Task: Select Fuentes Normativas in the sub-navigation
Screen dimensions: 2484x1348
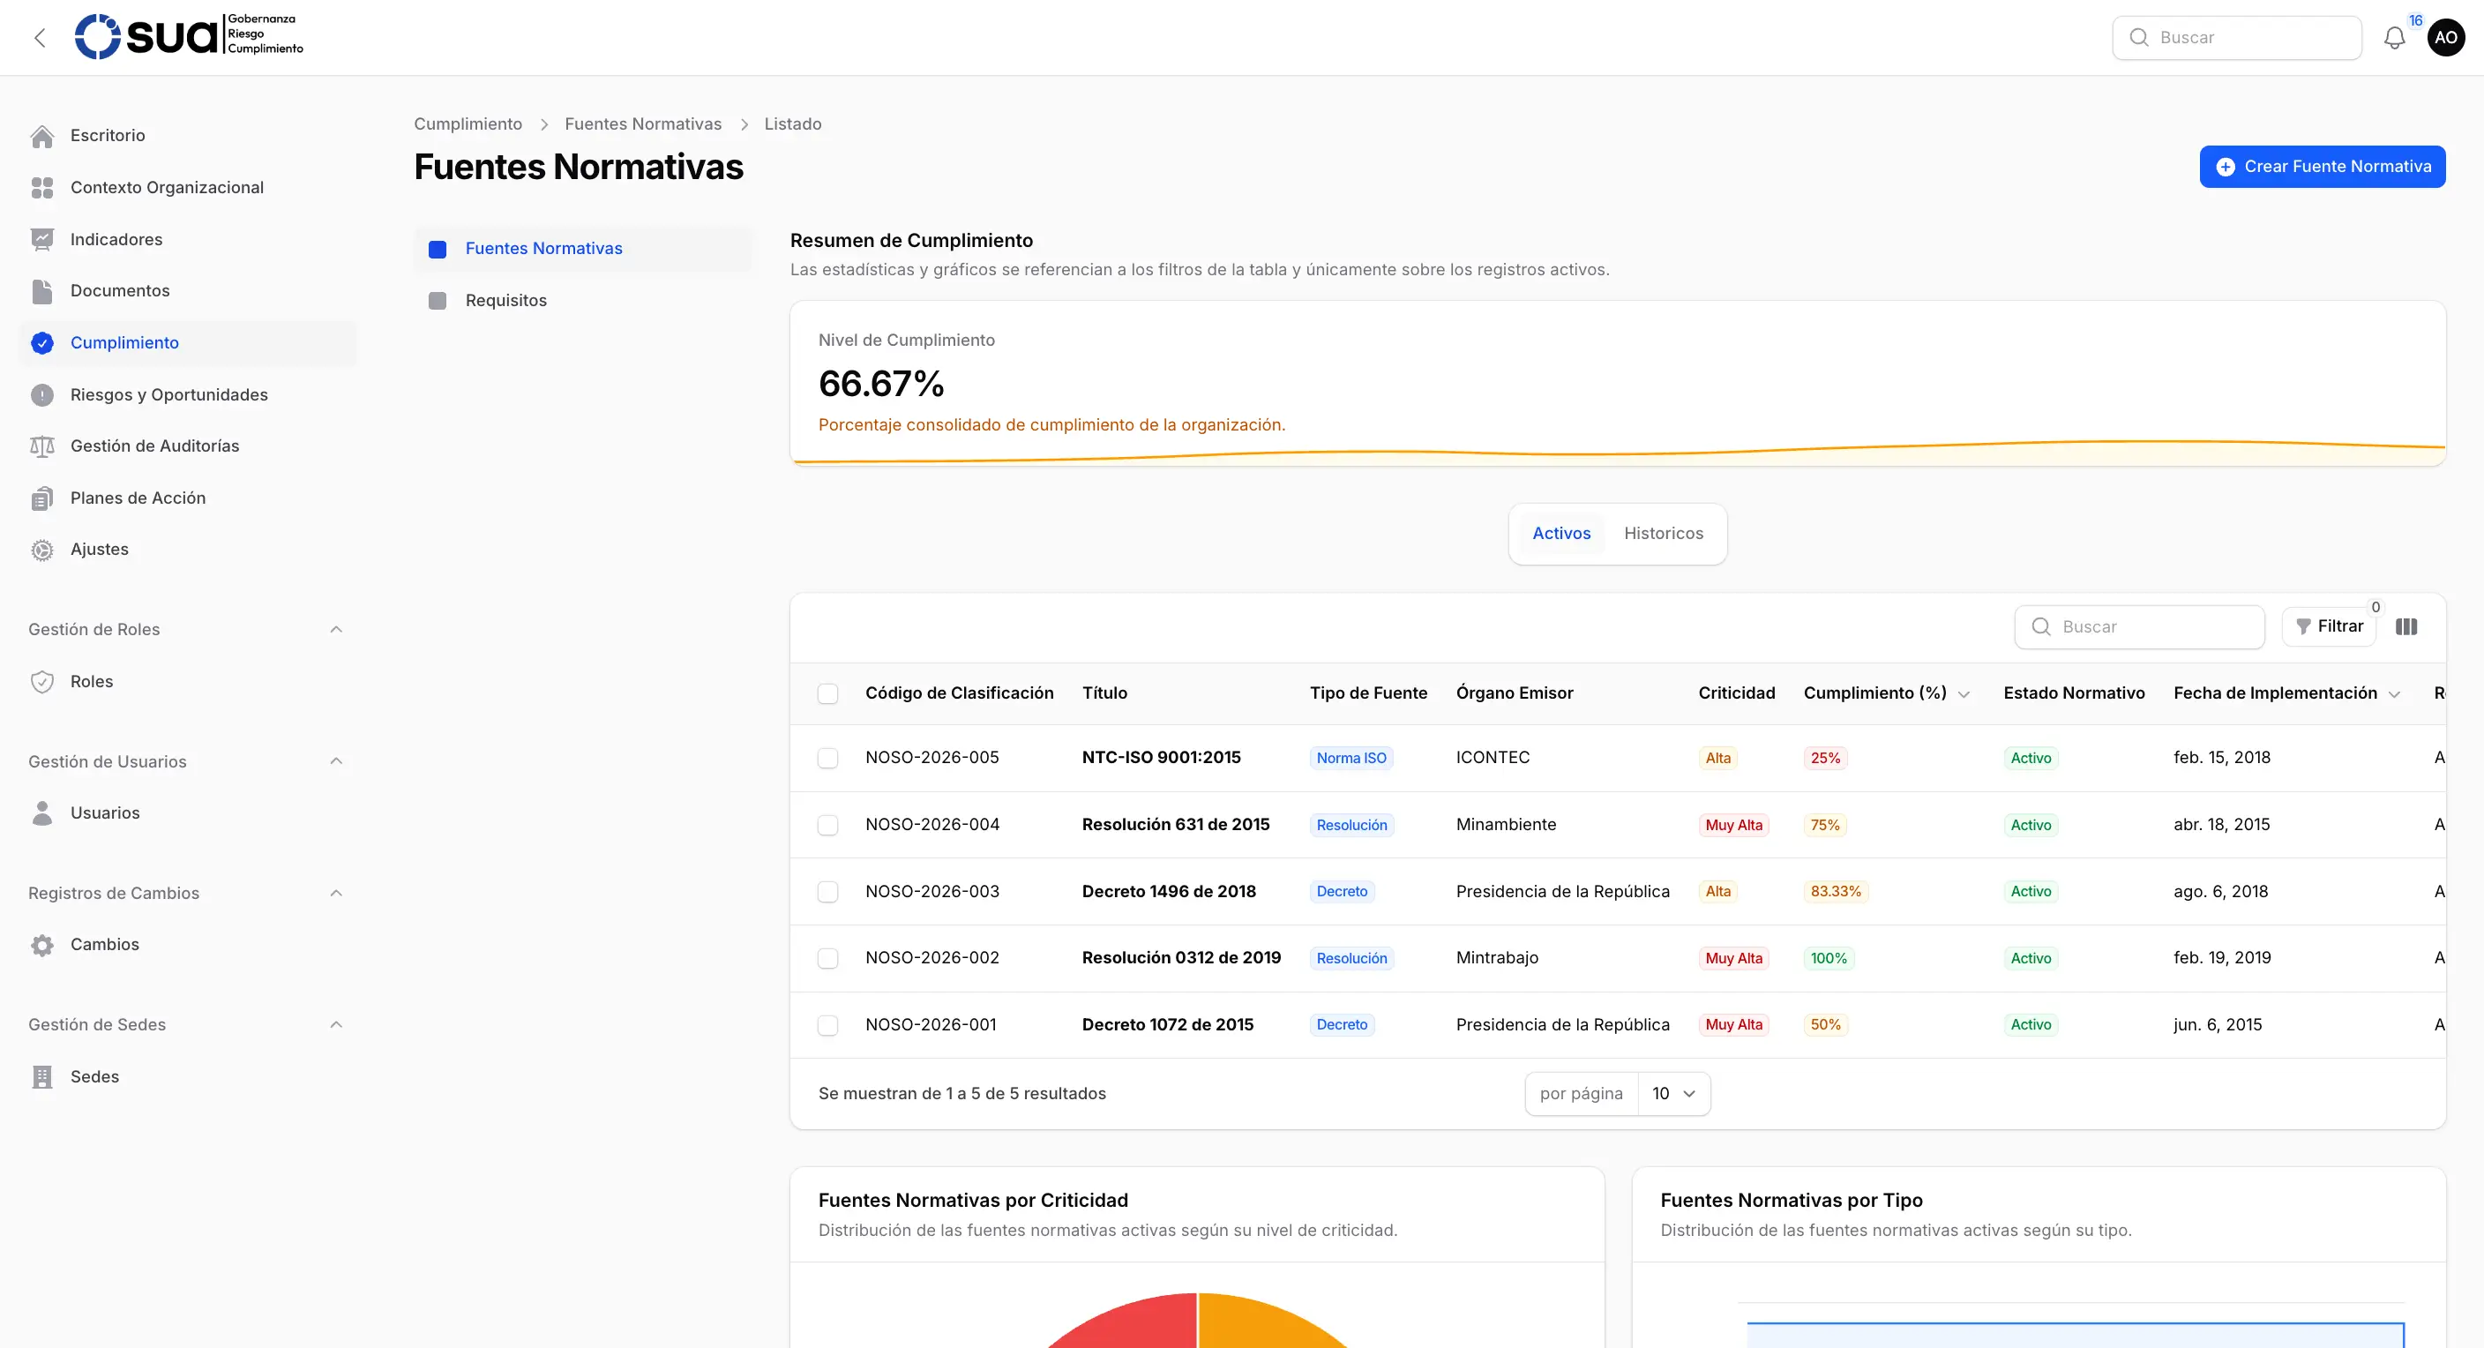Action: (582, 249)
